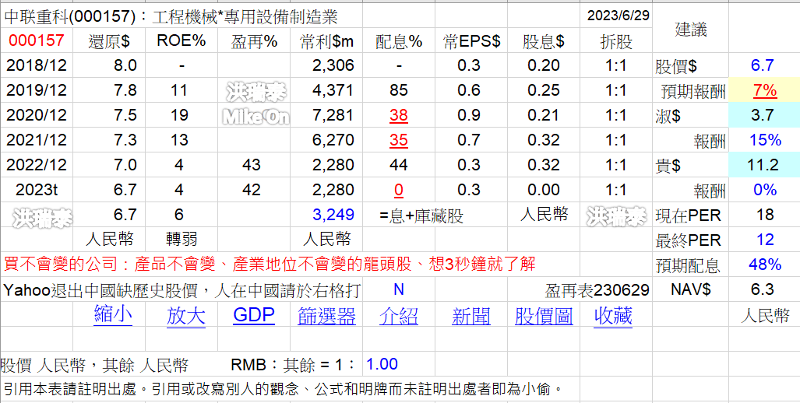Image resolution: width=800 pixels, height=403 pixels.
Task: Select the 2021/12 row label
Action: tap(37, 140)
